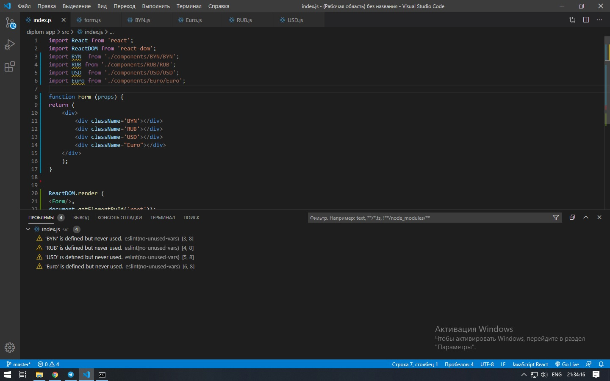Collapse the index.js problems group
This screenshot has width=610, height=381.
click(x=28, y=229)
